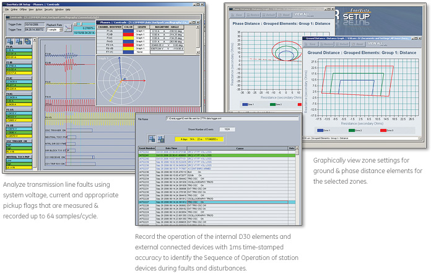This screenshot has width=431, height=273.
Task: Open the Window menu
Action: (x=59, y=10)
